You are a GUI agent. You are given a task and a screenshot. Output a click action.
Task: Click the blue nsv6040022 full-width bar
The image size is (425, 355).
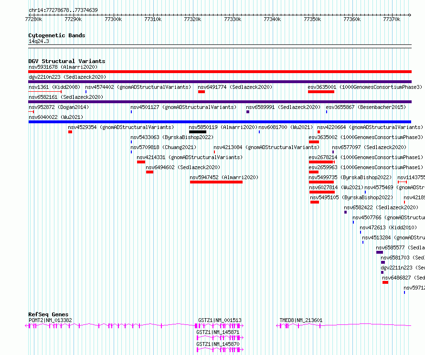[x=220, y=122]
